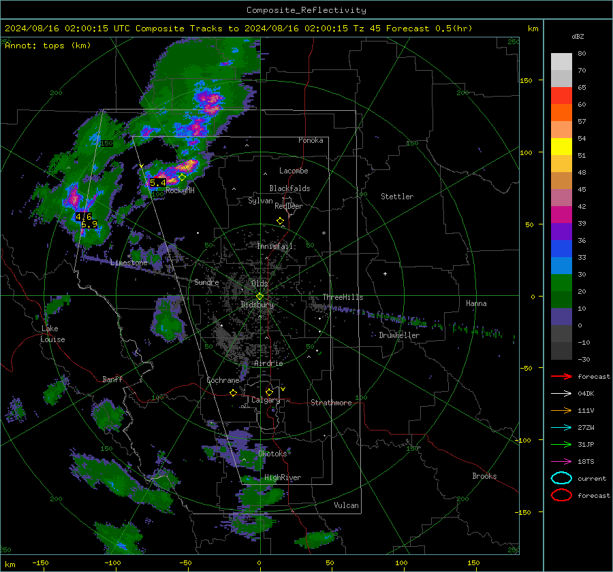The image size is (613, 572).
Task: Select the 65 dBZ red swatch
Action: click(x=561, y=96)
